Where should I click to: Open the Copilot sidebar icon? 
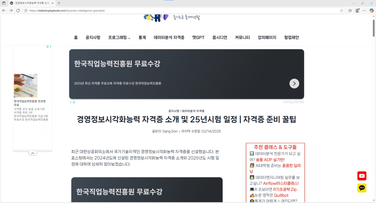pyautogui.click(x=371, y=10)
